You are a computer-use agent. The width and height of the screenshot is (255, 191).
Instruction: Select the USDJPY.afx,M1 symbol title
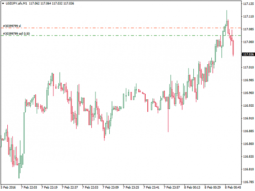[x=16, y=3]
